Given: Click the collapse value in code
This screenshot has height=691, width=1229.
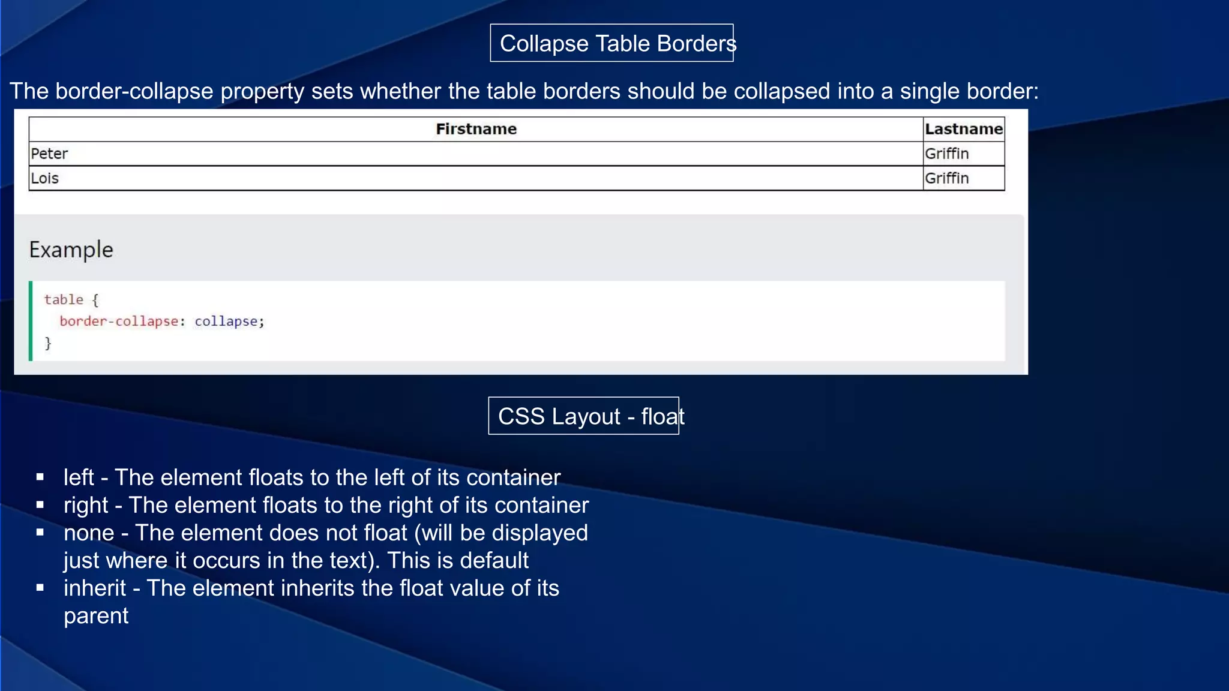Looking at the screenshot, I should [x=226, y=322].
